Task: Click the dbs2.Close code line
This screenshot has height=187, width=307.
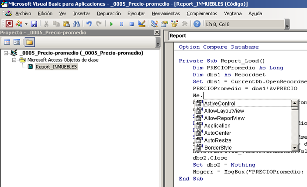Action: click(x=210, y=158)
